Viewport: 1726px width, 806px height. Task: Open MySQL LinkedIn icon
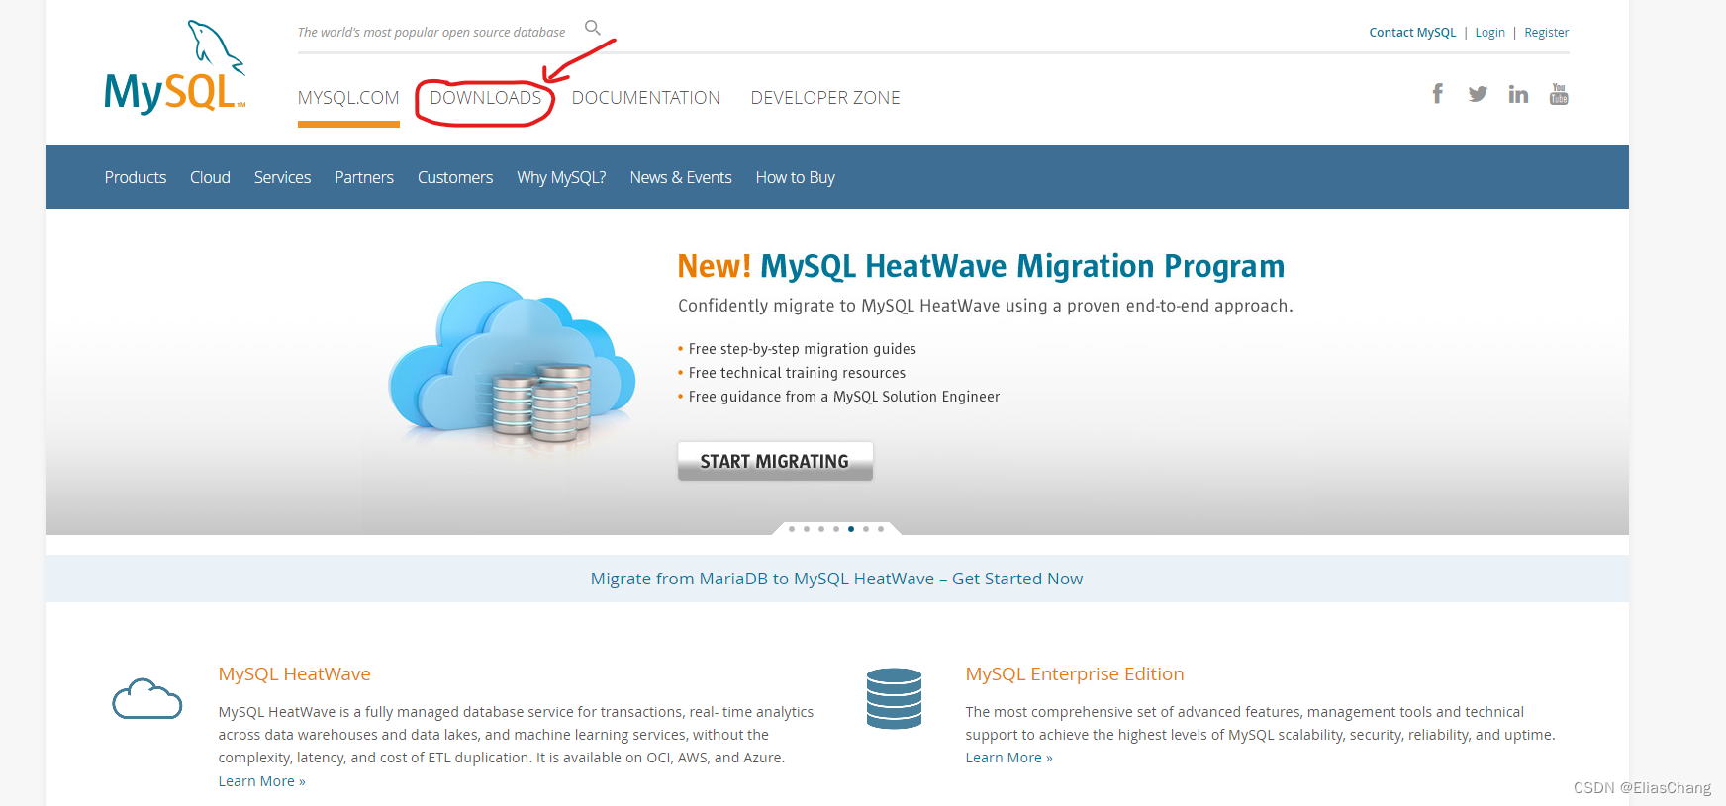click(x=1518, y=94)
